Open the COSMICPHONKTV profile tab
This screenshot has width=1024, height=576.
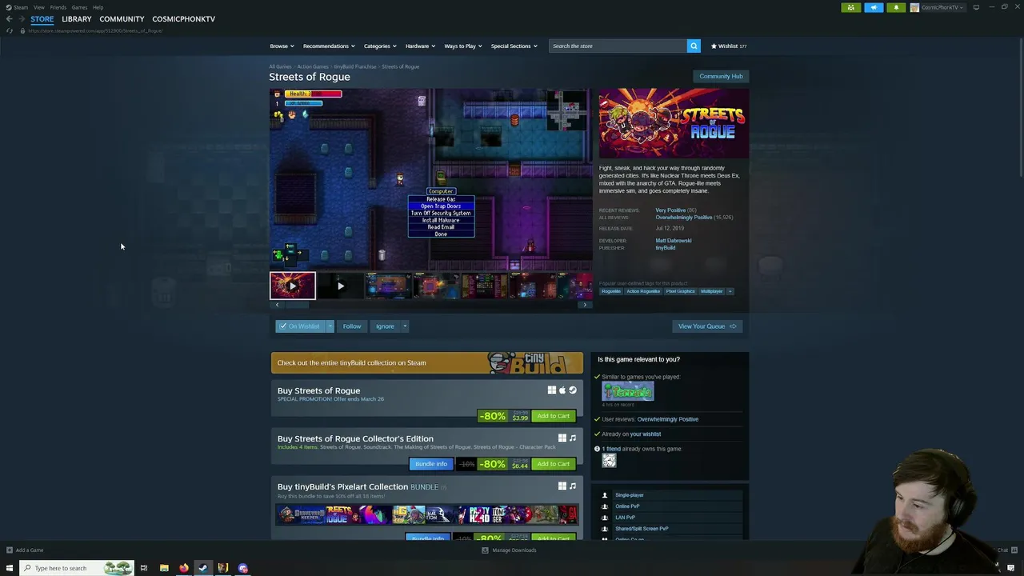click(183, 18)
